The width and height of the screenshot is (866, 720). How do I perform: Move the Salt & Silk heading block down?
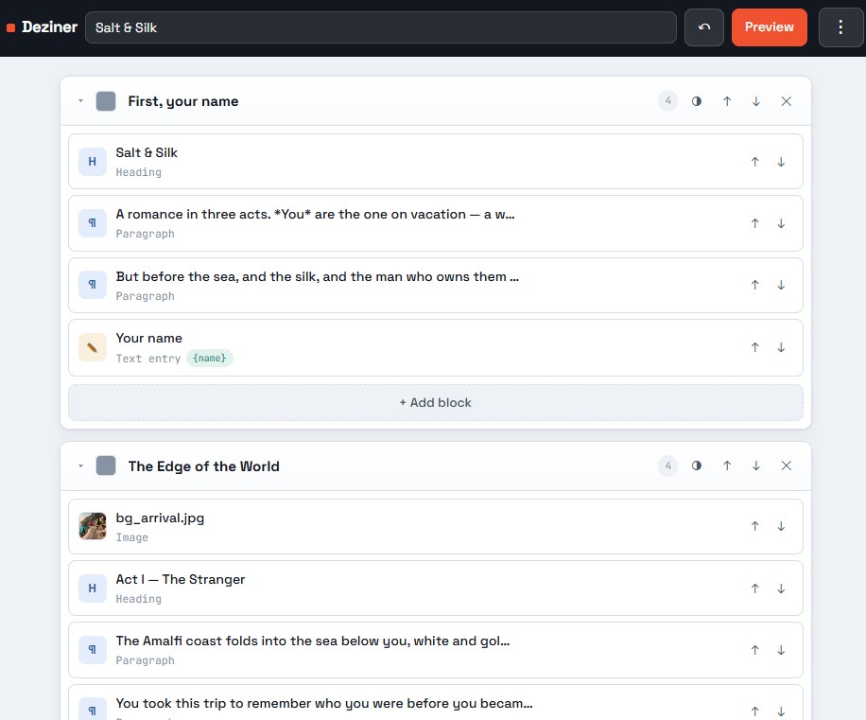pos(781,162)
